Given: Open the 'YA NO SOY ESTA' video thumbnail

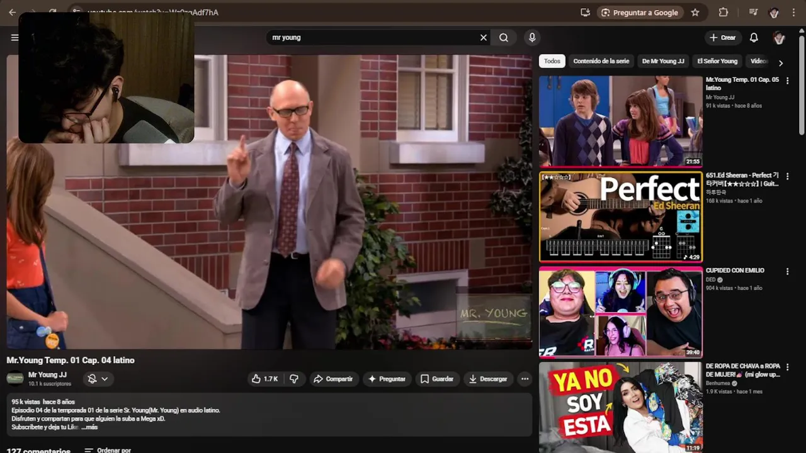Looking at the screenshot, I should 620,407.
